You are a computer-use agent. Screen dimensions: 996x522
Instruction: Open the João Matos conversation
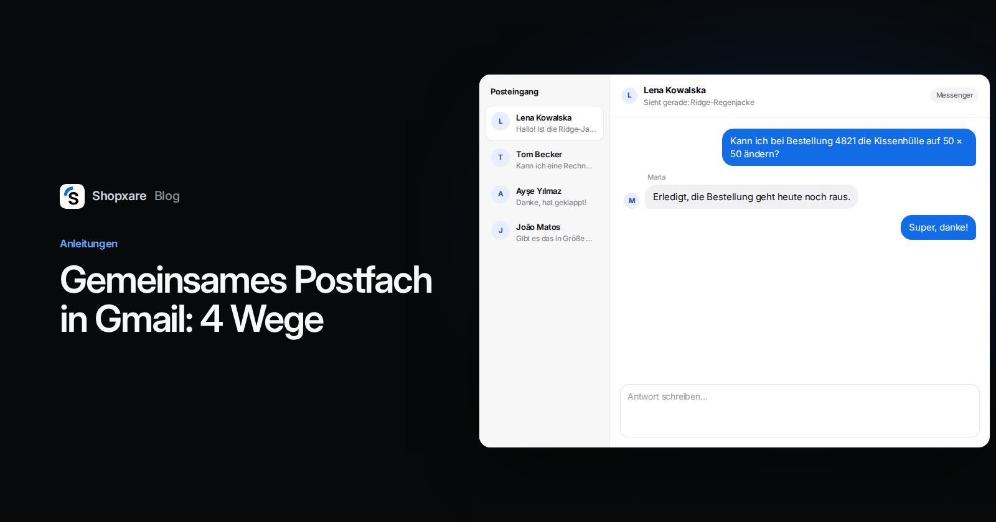pyautogui.click(x=544, y=232)
